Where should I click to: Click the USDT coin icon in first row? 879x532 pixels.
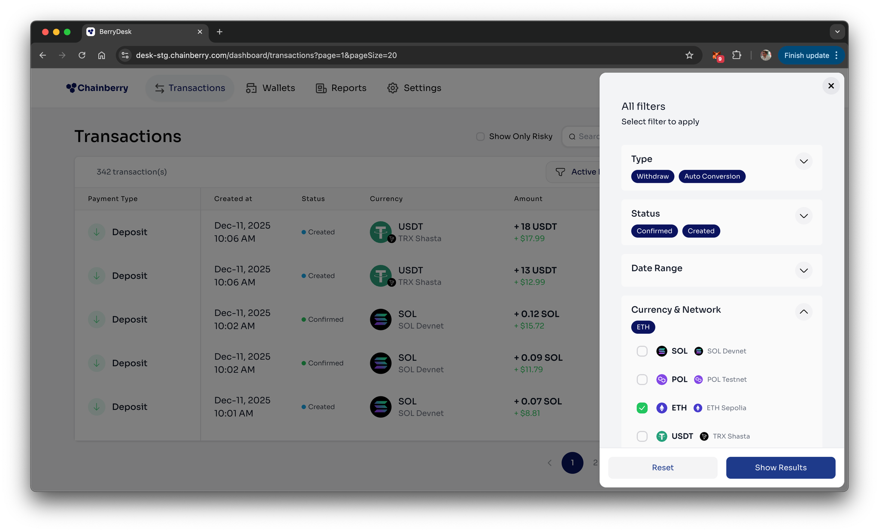[381, 232]
